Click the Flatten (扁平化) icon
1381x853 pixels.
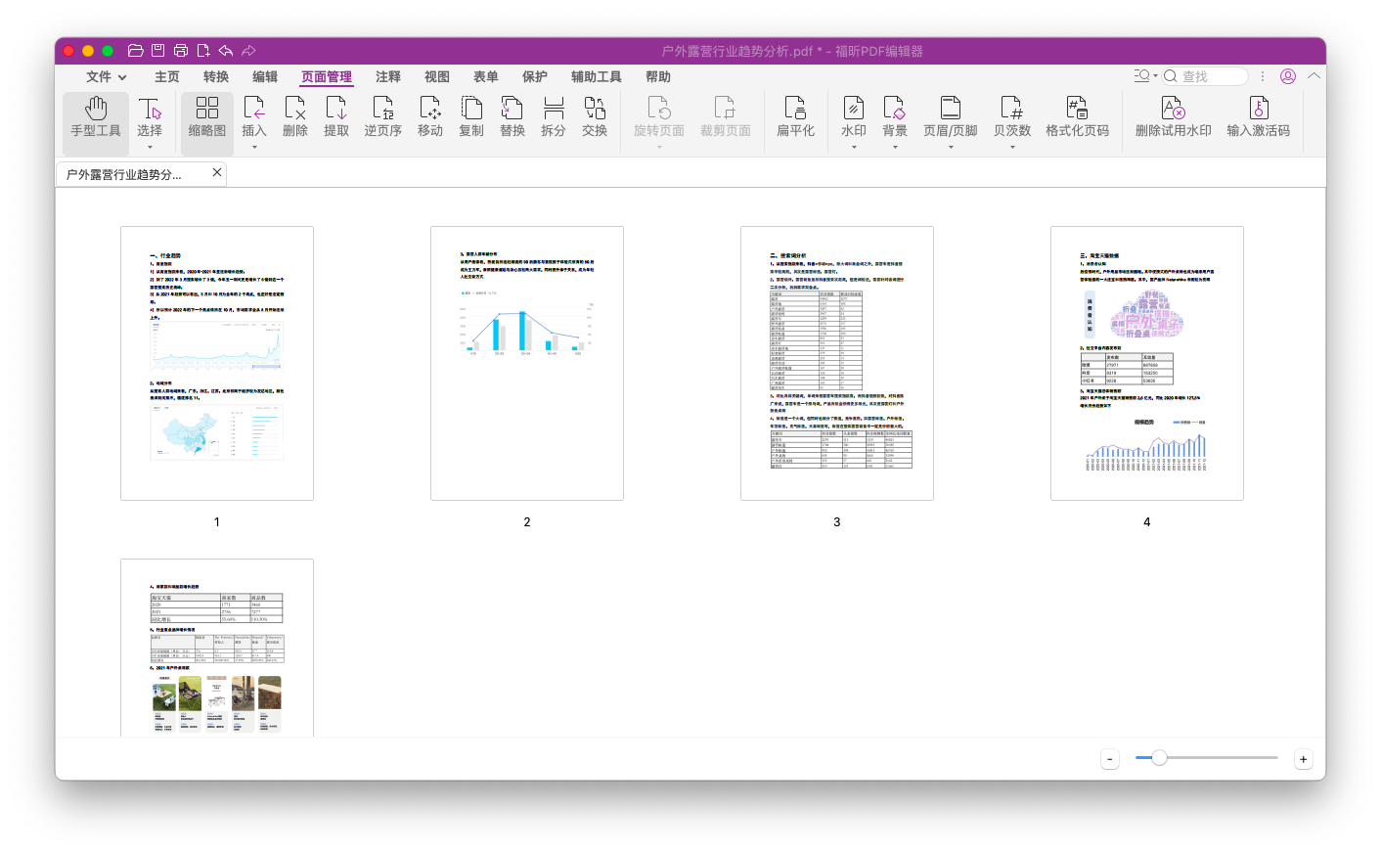(795, 117)
